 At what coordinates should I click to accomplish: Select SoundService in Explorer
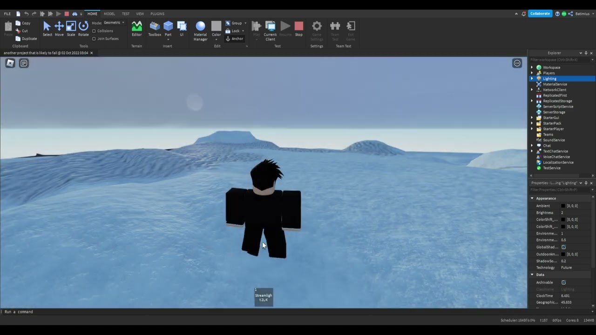click(554, 140)
